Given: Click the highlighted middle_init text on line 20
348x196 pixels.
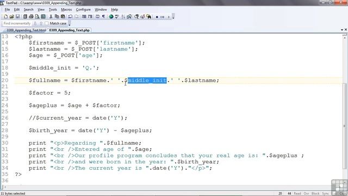Looking at the screenshot, I should 147,81.
